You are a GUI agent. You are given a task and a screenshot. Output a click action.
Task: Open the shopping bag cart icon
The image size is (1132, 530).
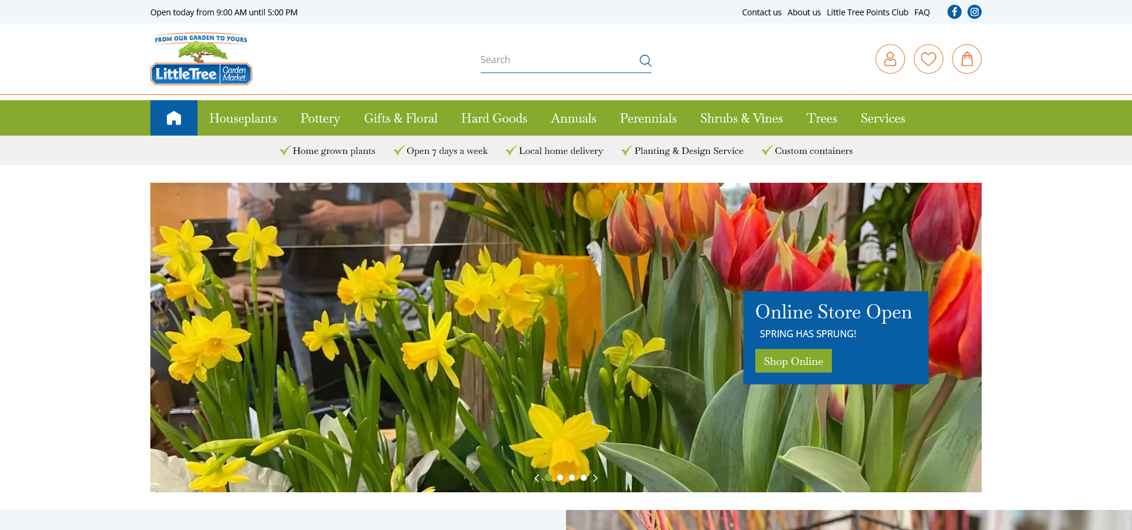(x=966, y=59)
